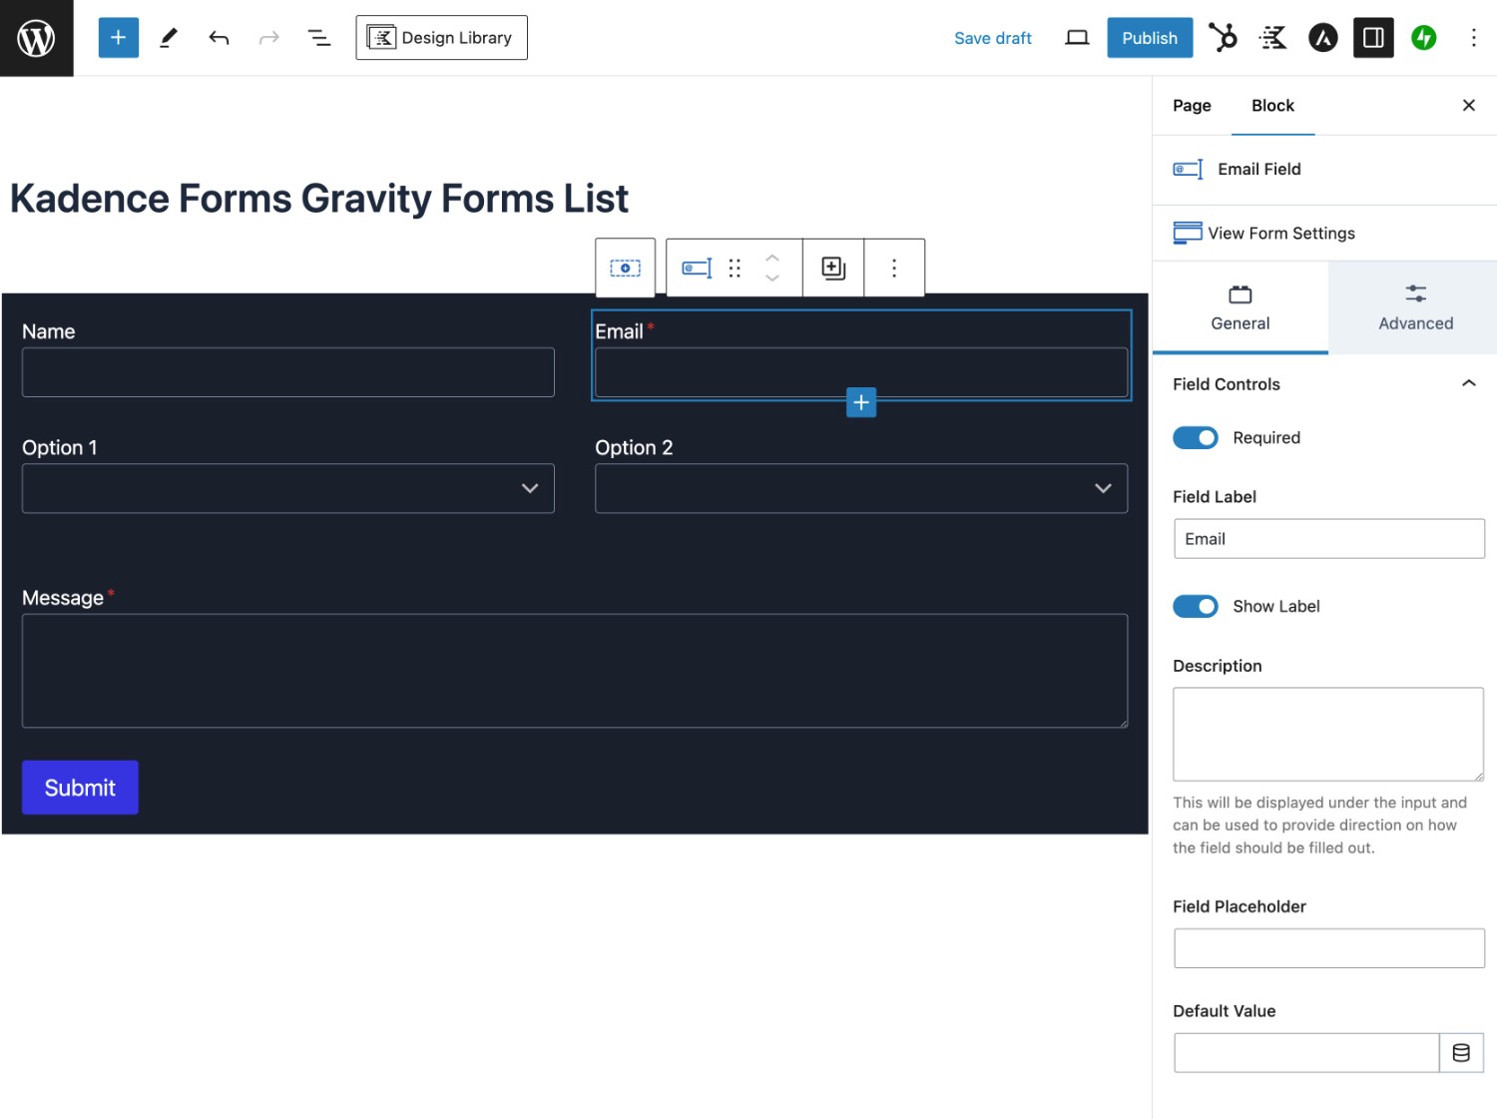Click the Undo arrow
Screen dimensions: 1497x1119
[219, 38]
